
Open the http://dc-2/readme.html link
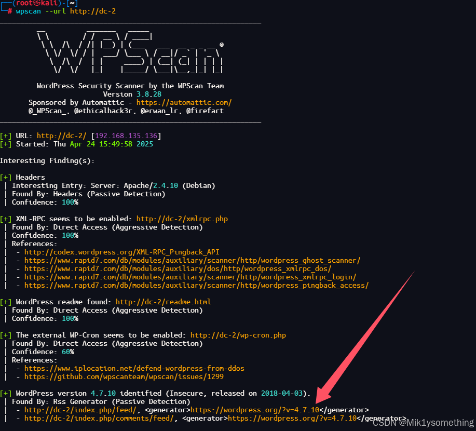coord(164,302)
